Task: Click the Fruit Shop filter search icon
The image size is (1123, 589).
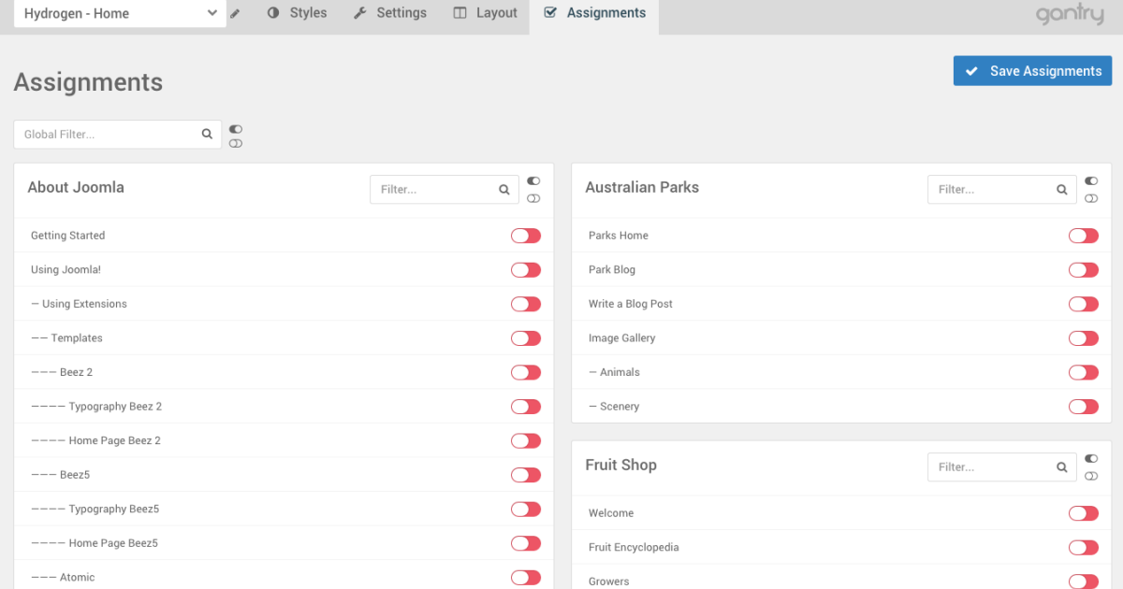Action: (x=1061, y=467)
